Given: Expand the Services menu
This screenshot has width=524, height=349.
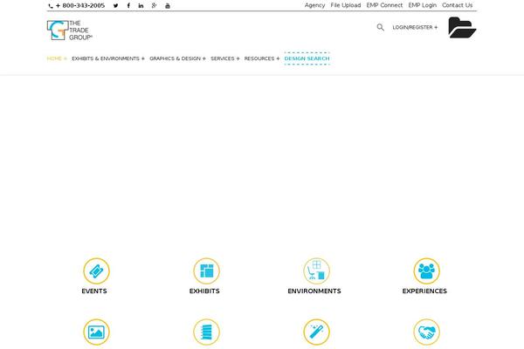Looking at the screenshot, I should tap(225, 58).
